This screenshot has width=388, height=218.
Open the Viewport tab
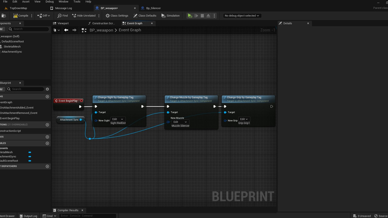pos(63,23)
